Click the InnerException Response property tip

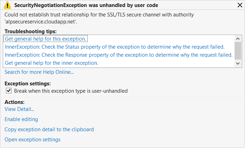coord(119,55)
